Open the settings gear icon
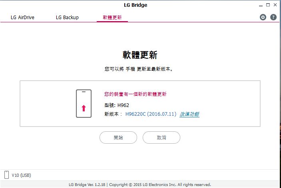Image resolution: width=281 pixels, height=188 pixels. (263, 17)
